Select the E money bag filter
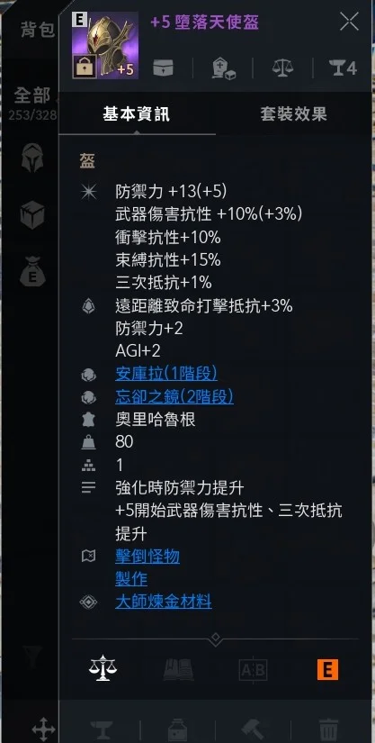The width and height of the screenshot is (375, 743). (x=32, y=271)
